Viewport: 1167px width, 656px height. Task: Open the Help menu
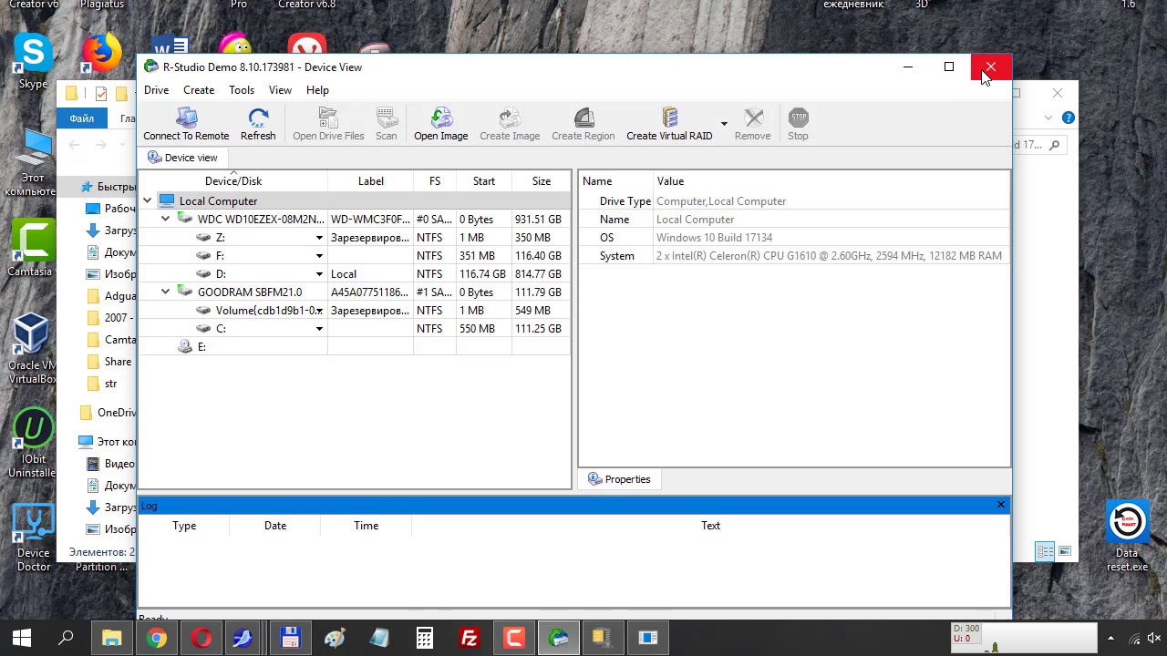tap(317, 90)
